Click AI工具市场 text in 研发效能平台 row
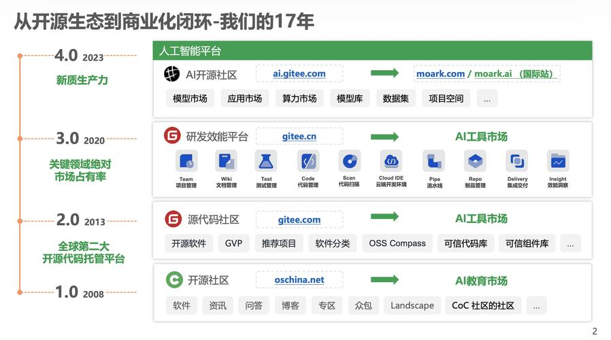611x340 pixels. pos(481,137)
